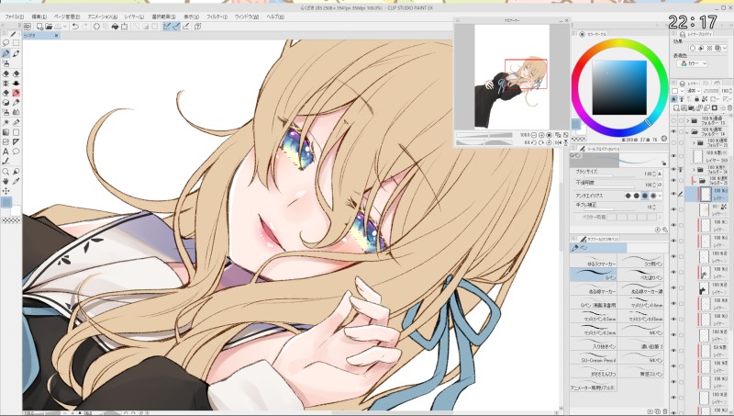Select the Gペン 漫画落書用 sub tool
The height and width of the screenshot is (416, 734).
[x=594, y=302]
